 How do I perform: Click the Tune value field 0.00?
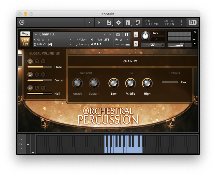(x=158, y=39)
